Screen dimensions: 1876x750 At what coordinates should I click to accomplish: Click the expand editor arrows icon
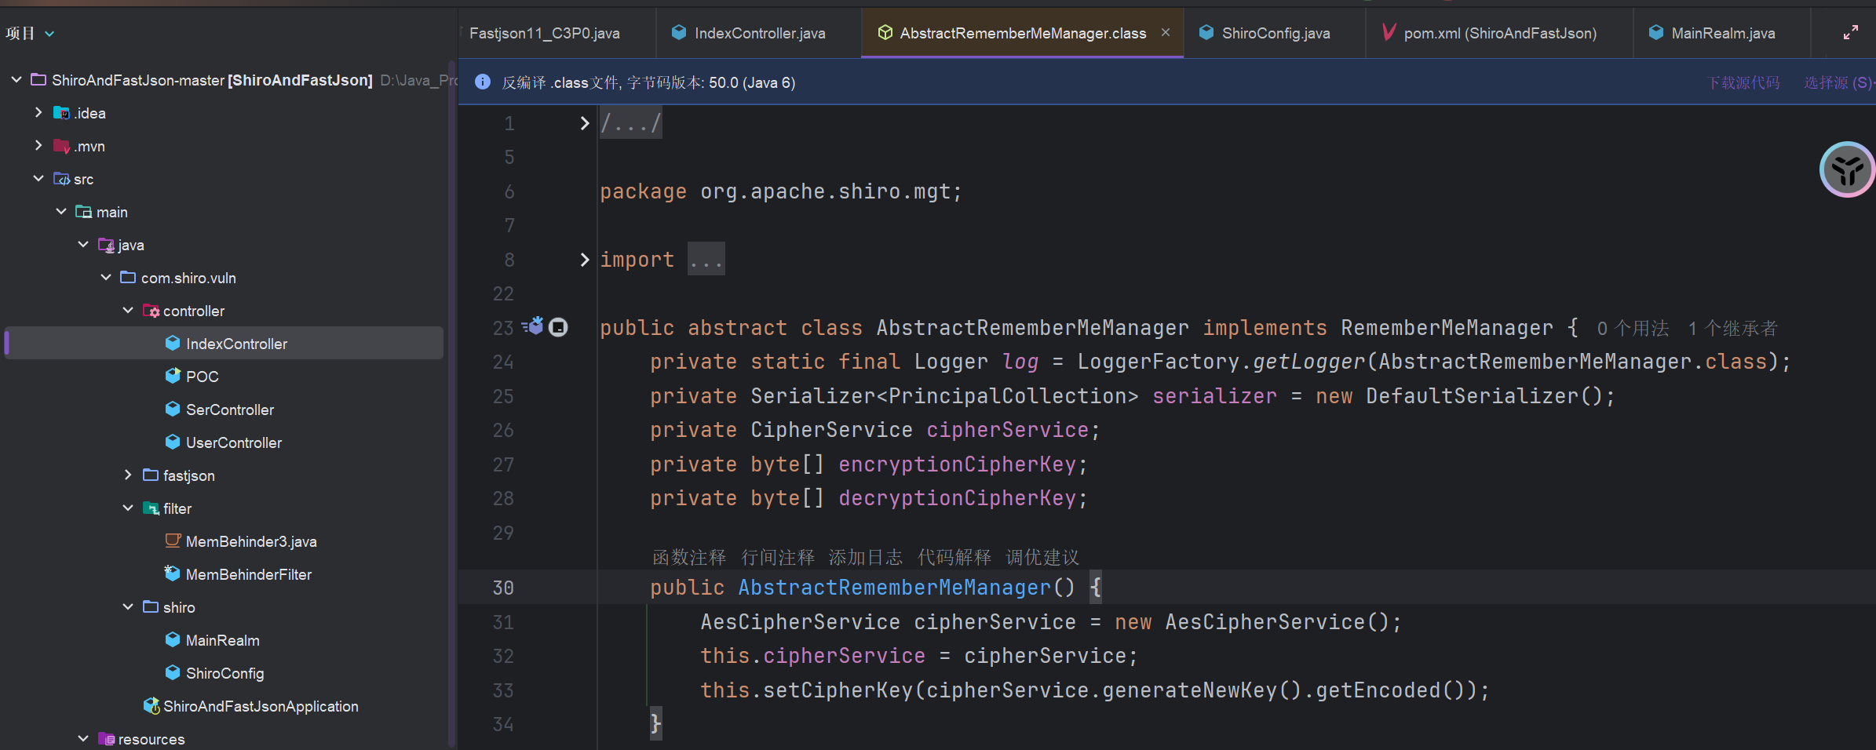pos(1850,33)
